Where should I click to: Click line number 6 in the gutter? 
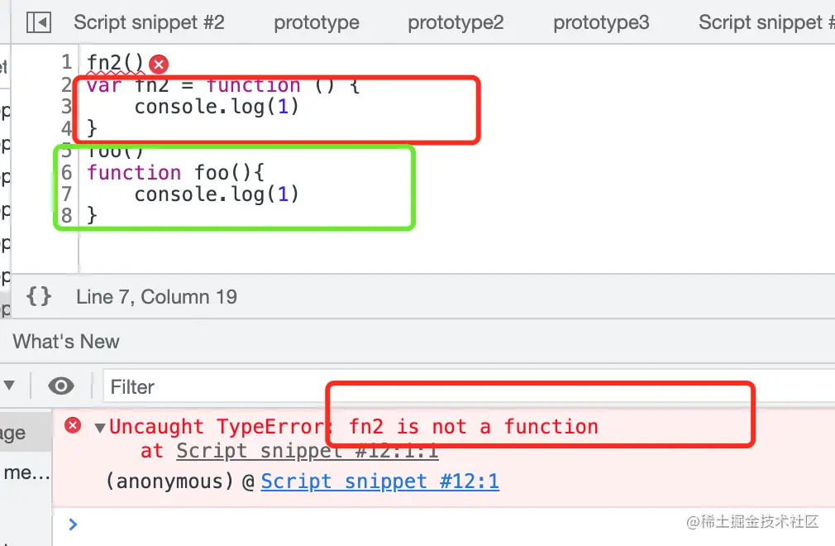[66, 173]
